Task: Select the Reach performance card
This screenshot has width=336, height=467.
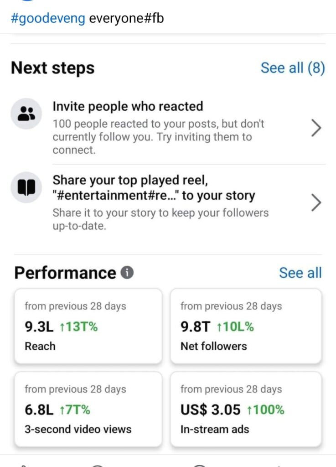Action: pos(88,326)
